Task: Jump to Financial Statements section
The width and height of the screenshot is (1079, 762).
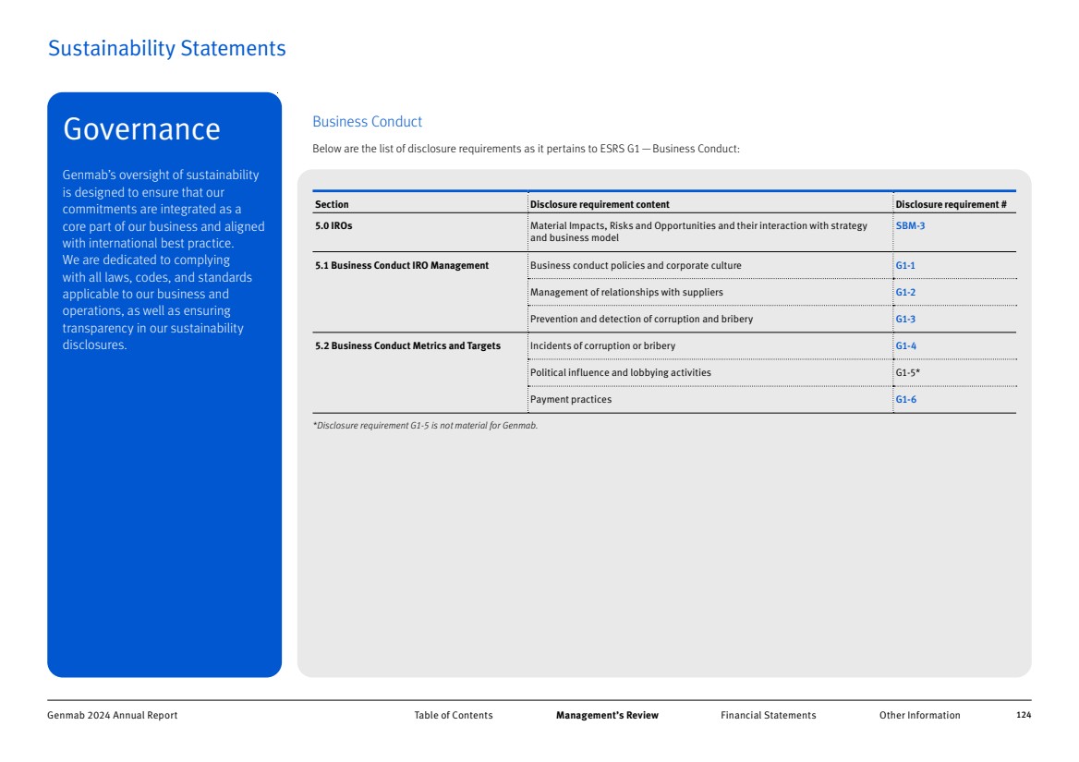Action: click(x=768, y=716)
